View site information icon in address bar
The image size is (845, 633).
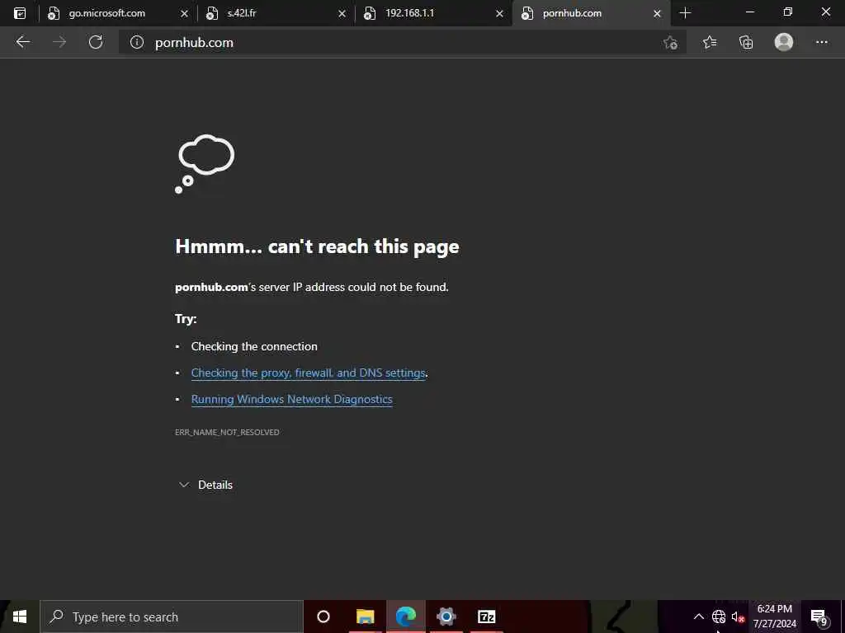[x=137, y=42]
